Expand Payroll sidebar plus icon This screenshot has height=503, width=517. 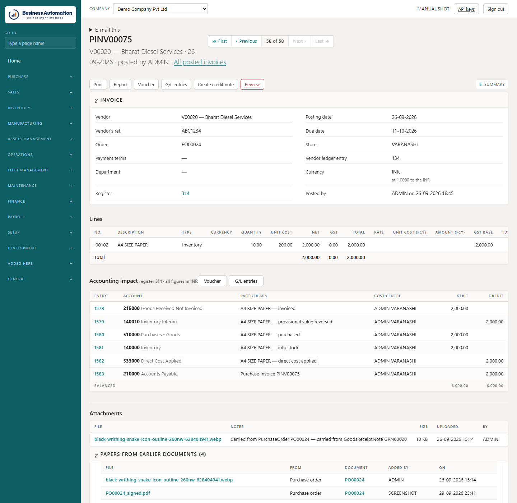[71, 217]
